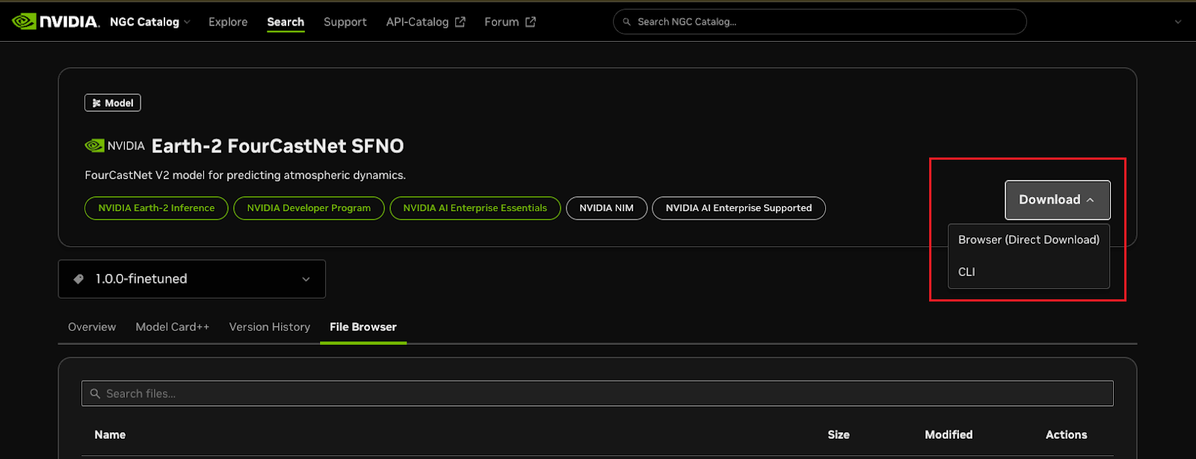Click the magnifier in Search files field
The image size is (1196, 459).
[95, 393]
